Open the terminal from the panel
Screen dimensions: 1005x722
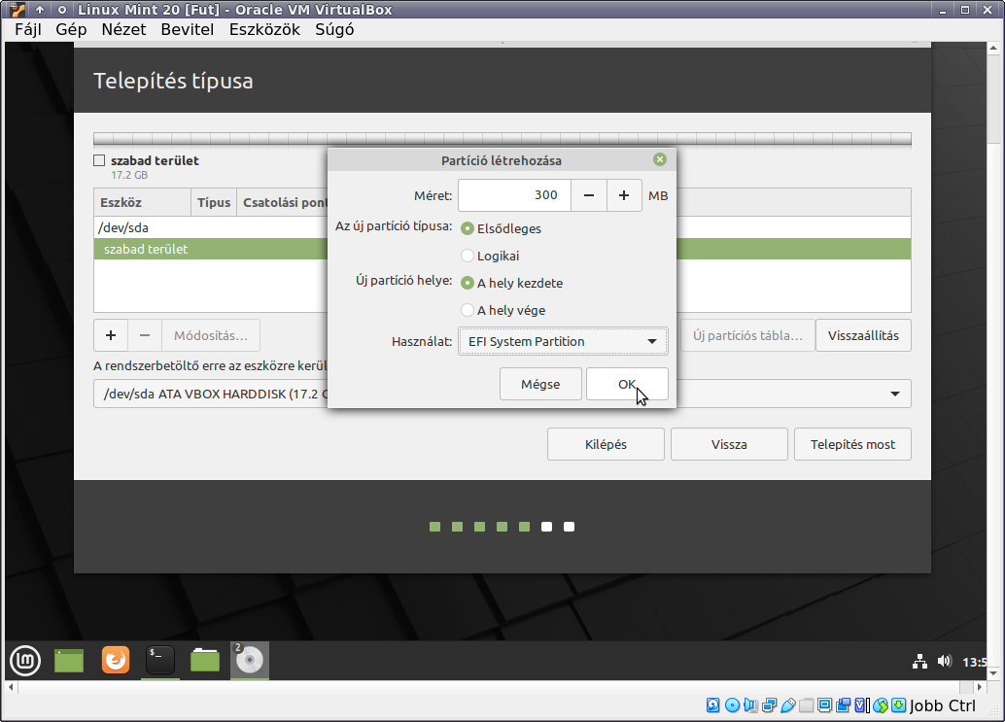click(159, 660)
